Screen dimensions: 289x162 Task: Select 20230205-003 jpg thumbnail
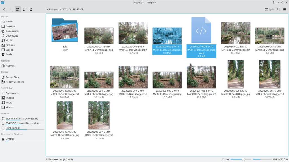(x=270, y=36)
